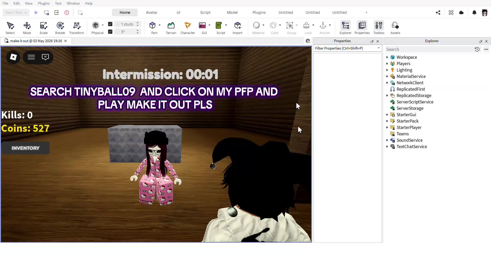Click the GUI insert icon
The width and height of the screenshot is (491, 253).
[x=202, y=25]
